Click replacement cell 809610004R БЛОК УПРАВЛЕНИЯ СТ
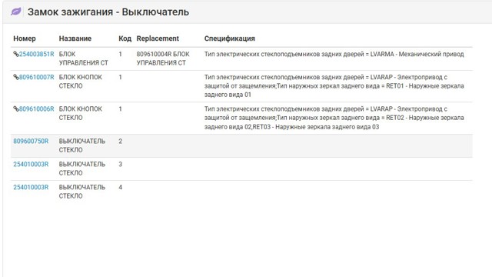The height and width of the screenshot is (277, 492). (163, 58)
